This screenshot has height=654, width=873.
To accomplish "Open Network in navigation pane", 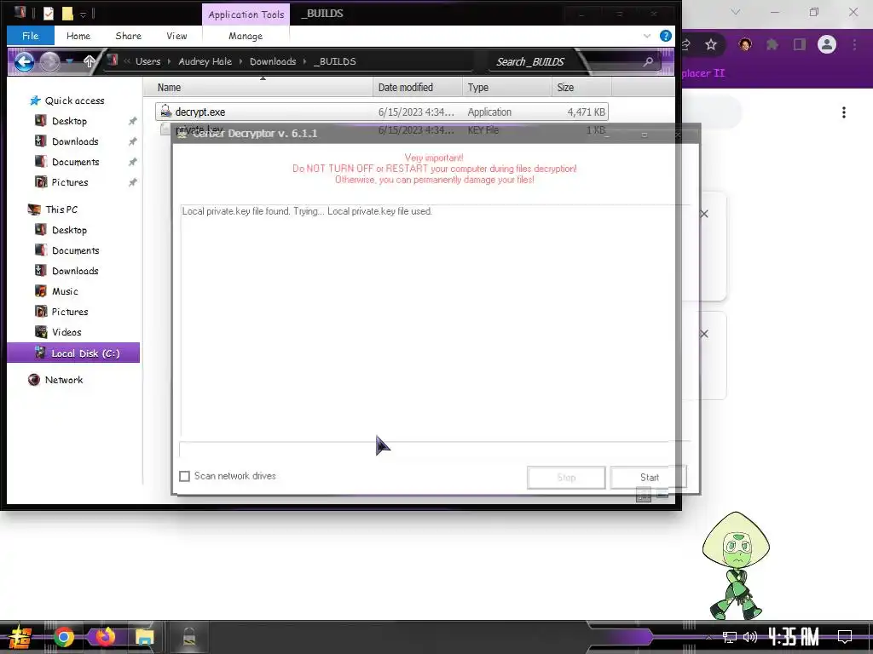I will tap(64, 380).
